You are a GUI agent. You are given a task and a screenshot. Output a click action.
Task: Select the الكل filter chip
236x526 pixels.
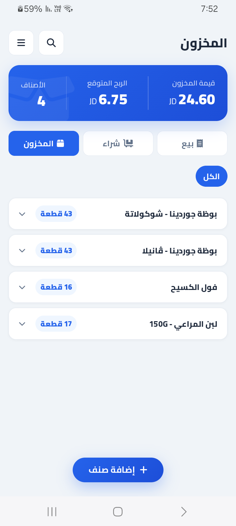211,177
